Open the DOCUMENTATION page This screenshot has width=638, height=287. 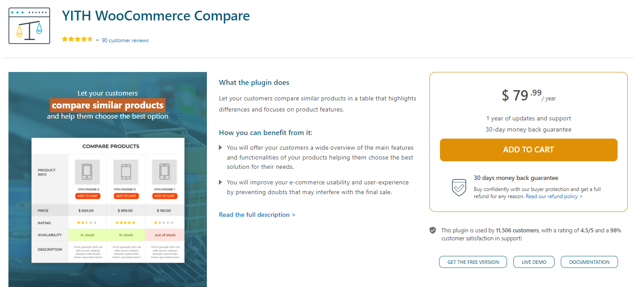(589, 262)
